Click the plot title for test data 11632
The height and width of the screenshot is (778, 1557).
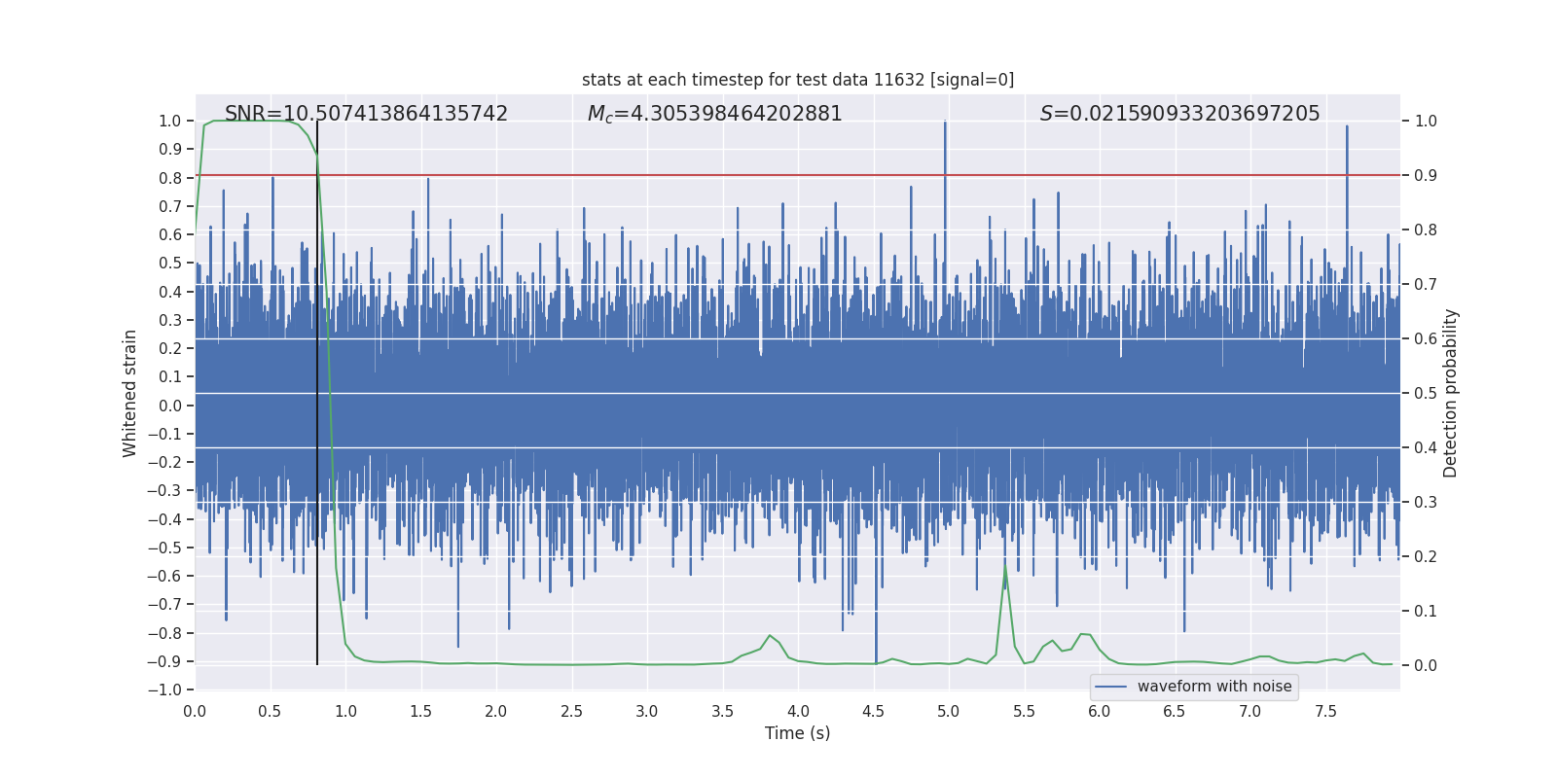[797, 80]
